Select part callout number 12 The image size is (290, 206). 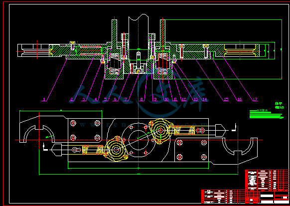click(183, 100)
